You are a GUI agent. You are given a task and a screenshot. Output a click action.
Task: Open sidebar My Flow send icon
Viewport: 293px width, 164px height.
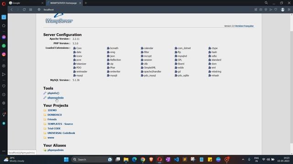click(x=4, y=74)
